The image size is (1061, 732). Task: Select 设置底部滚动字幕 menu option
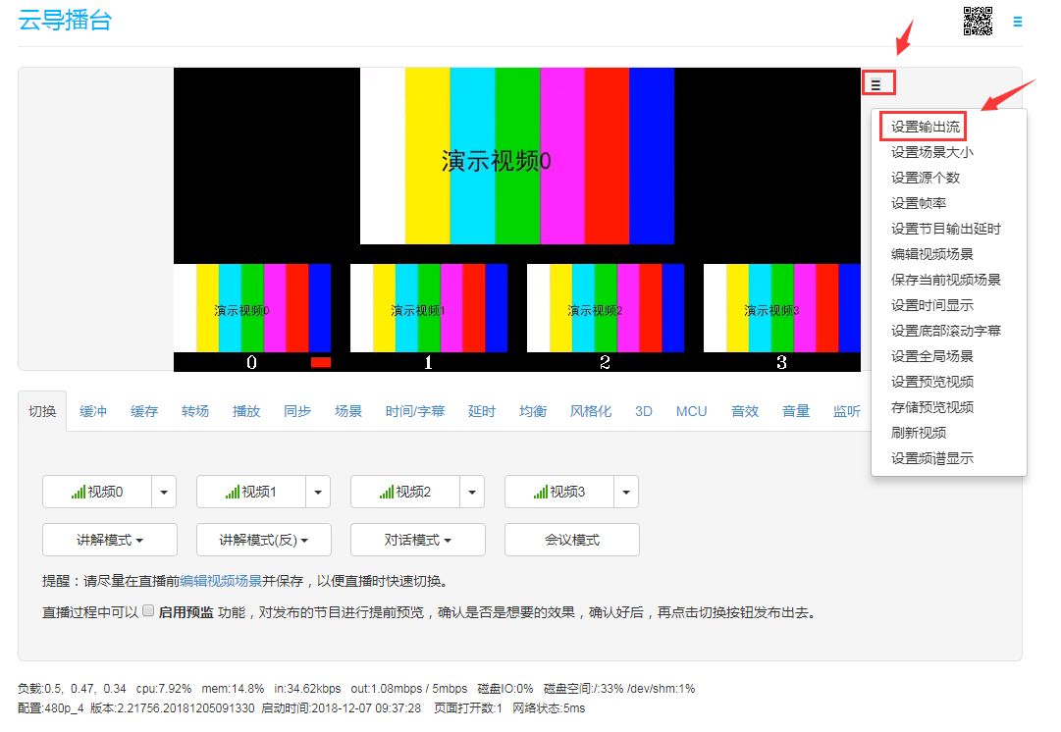[x=945, y=331]
